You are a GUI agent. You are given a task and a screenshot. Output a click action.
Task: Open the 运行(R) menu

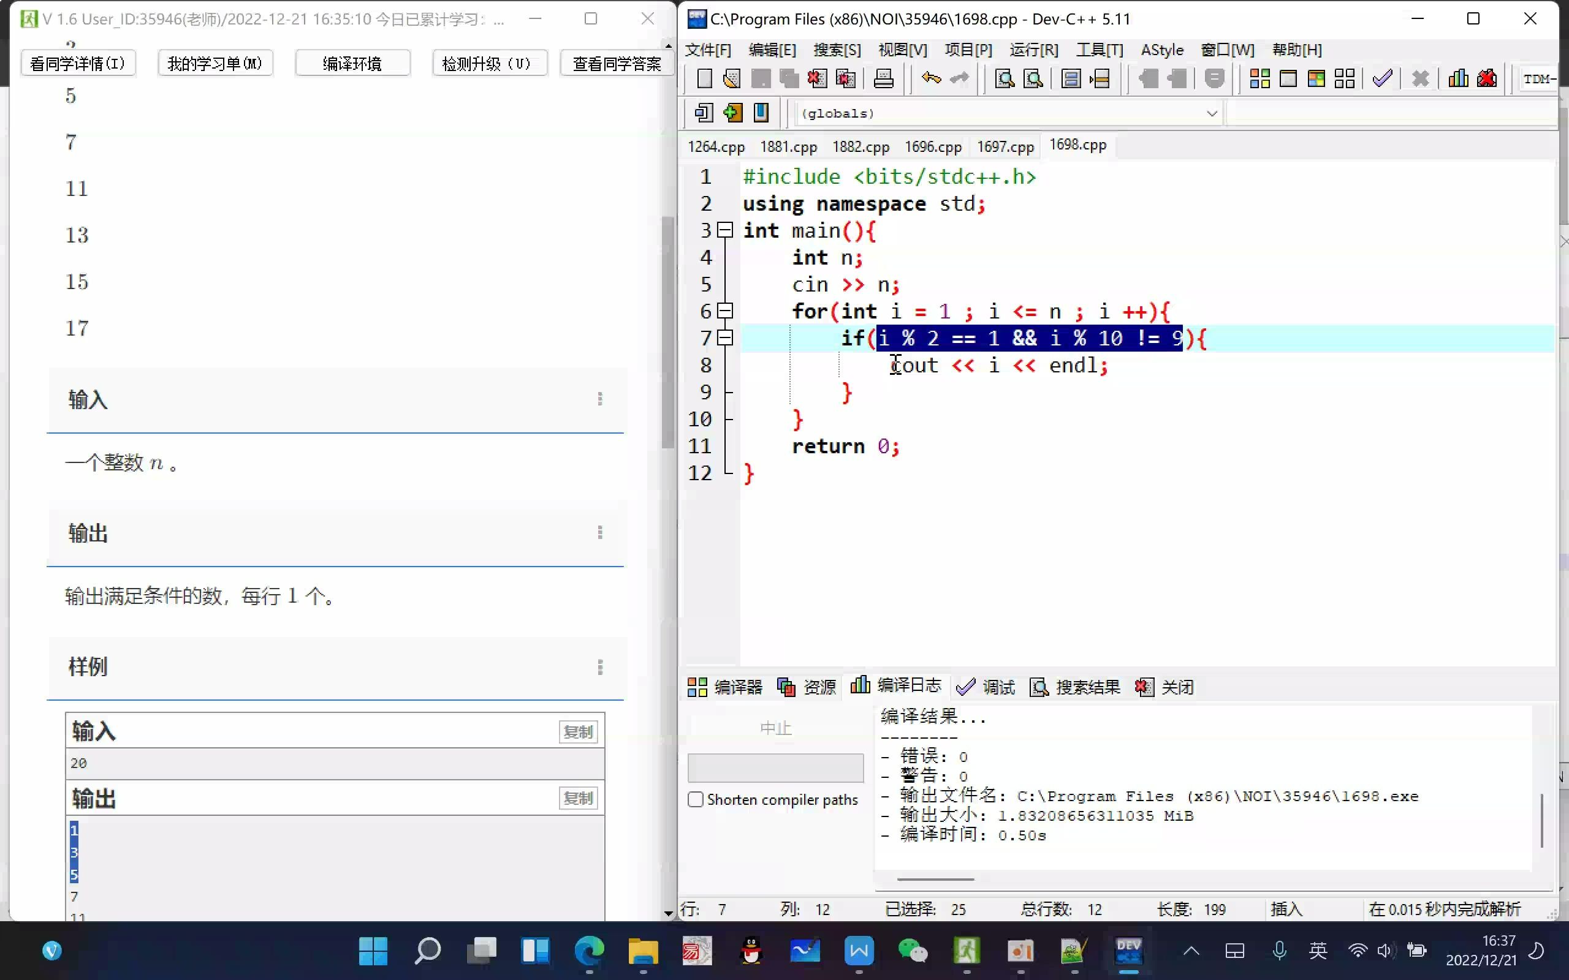click(x=1033, y=50)
